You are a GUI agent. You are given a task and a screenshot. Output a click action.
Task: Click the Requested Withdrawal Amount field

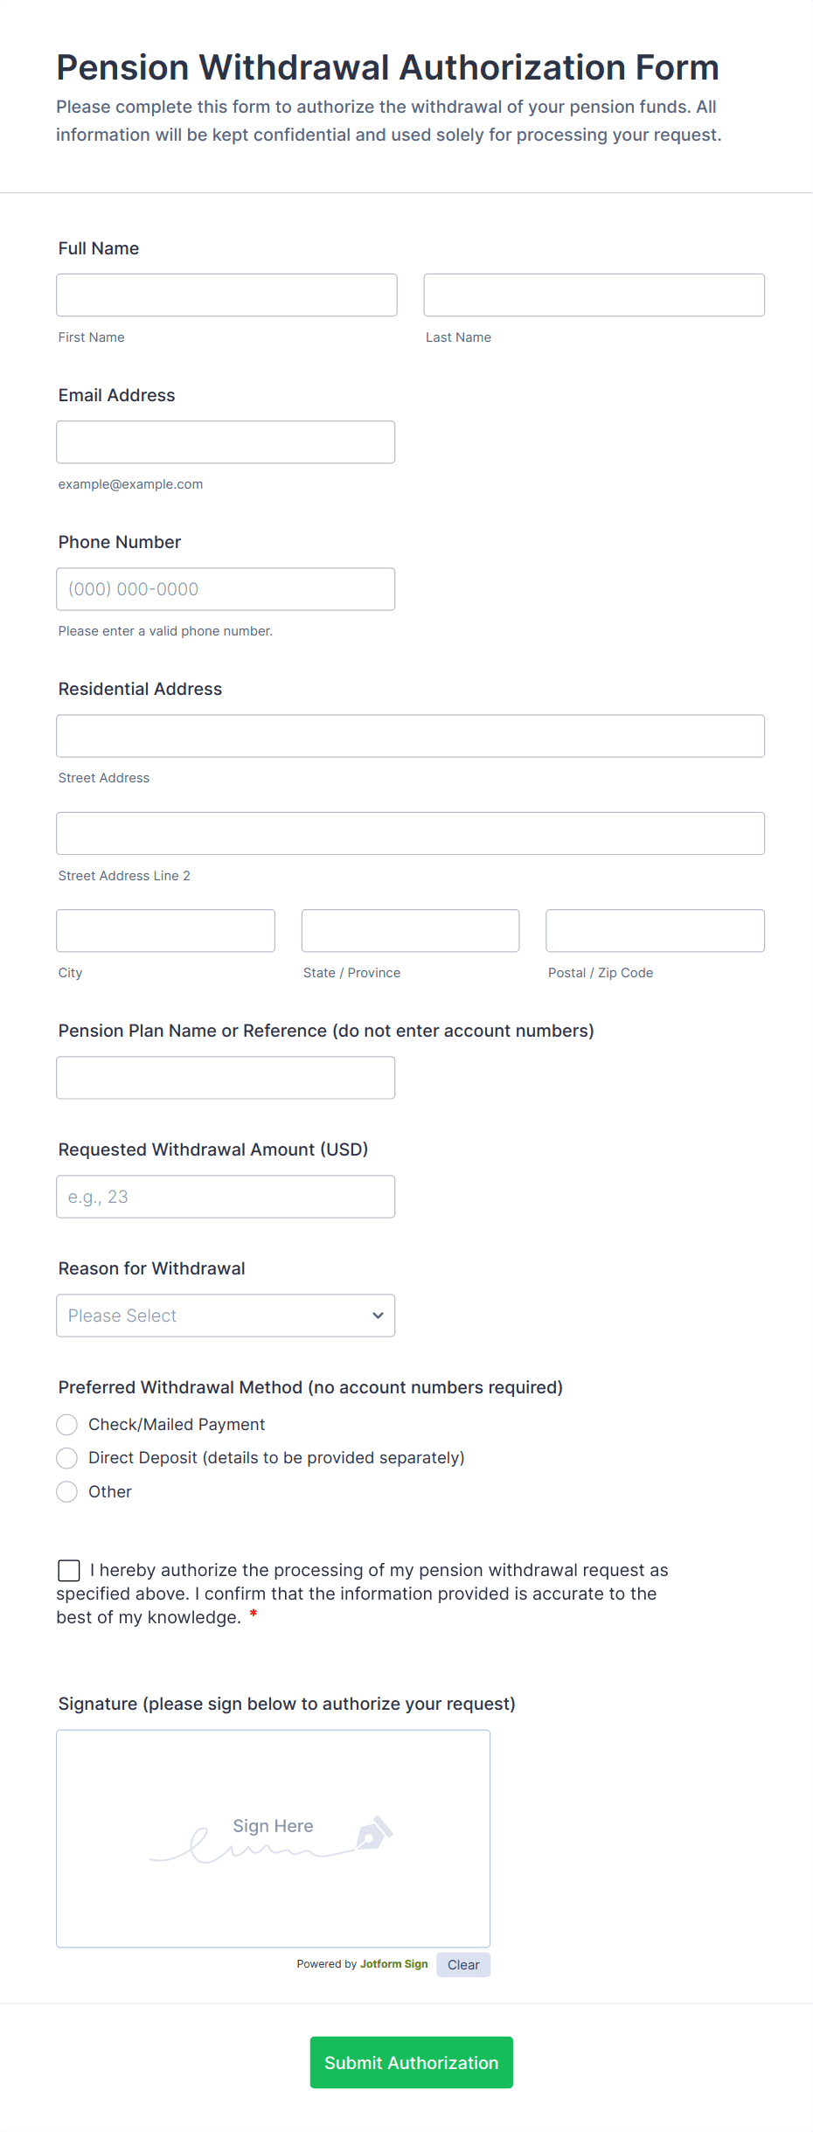coord(226,1197)
